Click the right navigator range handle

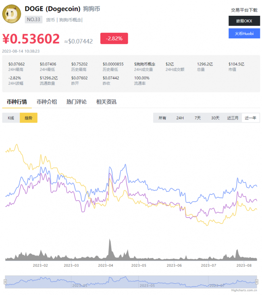[257, 282]
